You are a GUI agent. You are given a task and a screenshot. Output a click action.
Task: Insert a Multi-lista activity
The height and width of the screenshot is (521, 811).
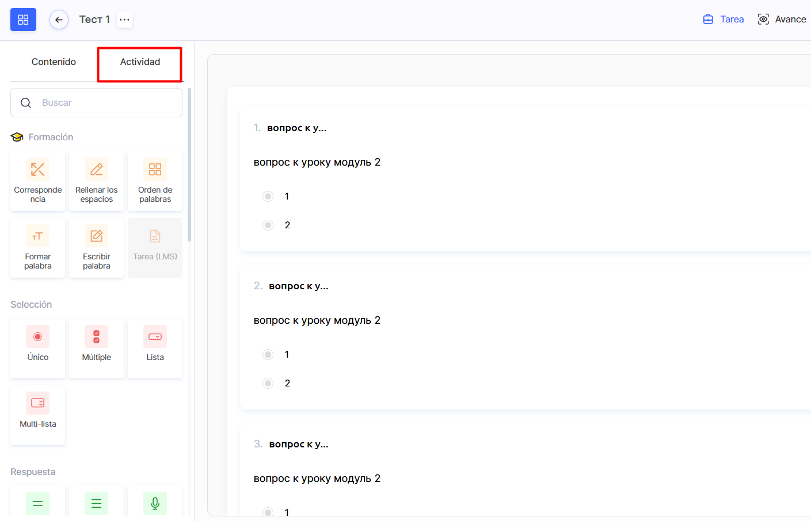(38, 415)
